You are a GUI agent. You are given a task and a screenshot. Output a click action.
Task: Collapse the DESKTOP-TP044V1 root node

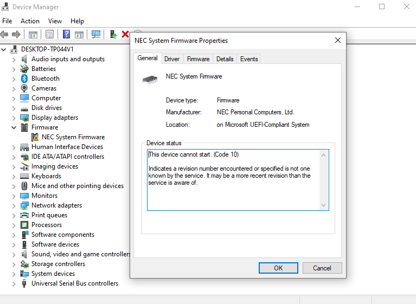(4, 49)
